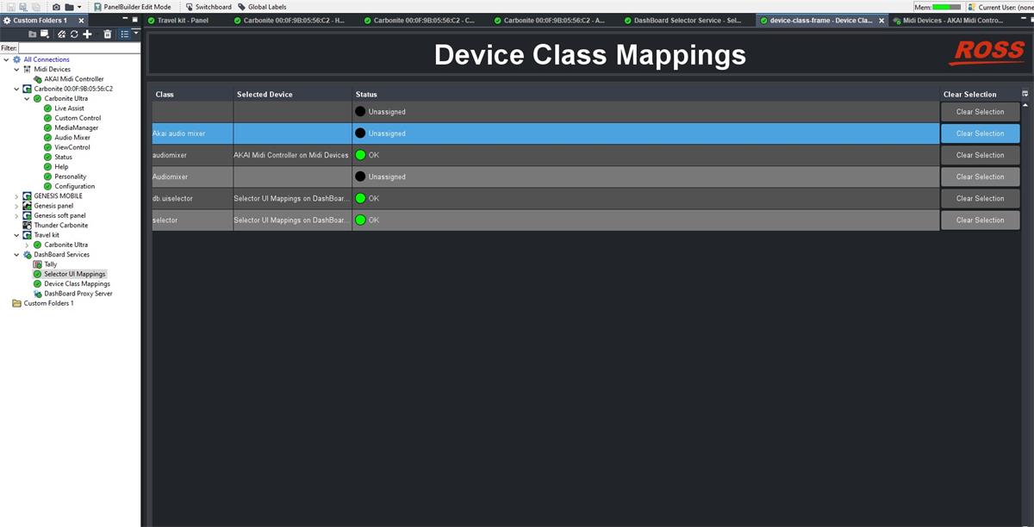Select AKAI Midi Controller in the tree
Viewport: 1034px width, 527px height.
(x=73, y=78)
